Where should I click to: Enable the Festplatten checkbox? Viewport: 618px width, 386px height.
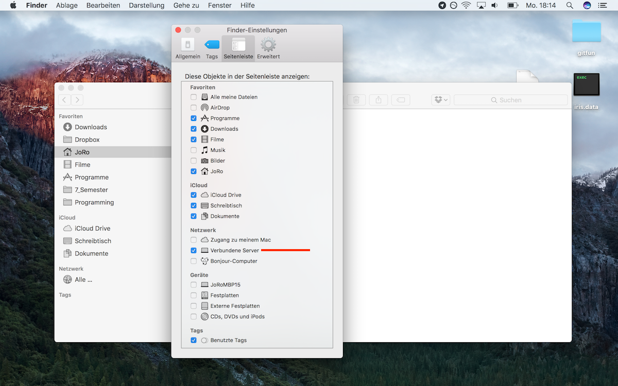194,295
